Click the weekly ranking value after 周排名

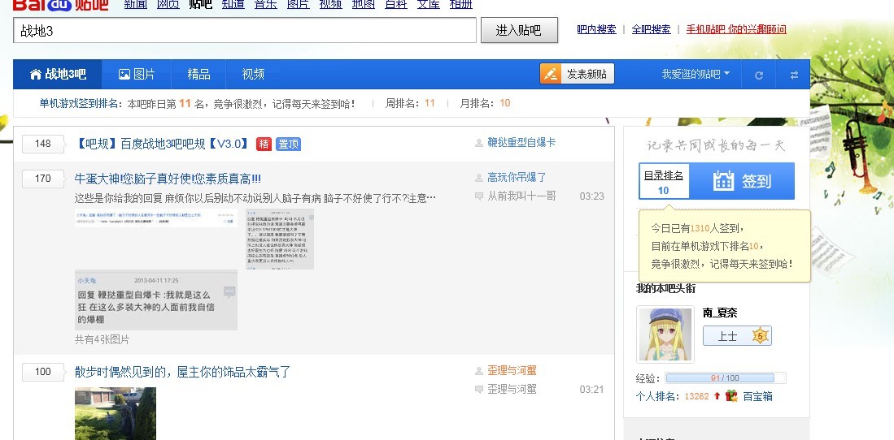pyautogui.click(x=430, y=103)
